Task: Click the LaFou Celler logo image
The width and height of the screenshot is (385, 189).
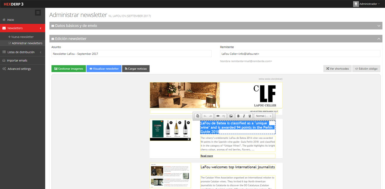Action: [265, 96]
